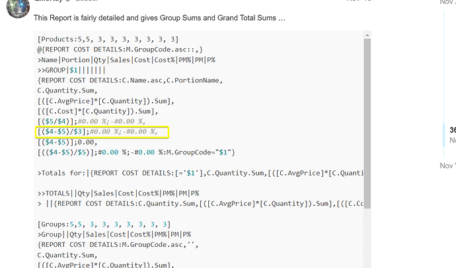Click the line '>>GROUP|$1|||||||'
The image size is (456, 268).
pyautogui.click(x=71, y=70)
